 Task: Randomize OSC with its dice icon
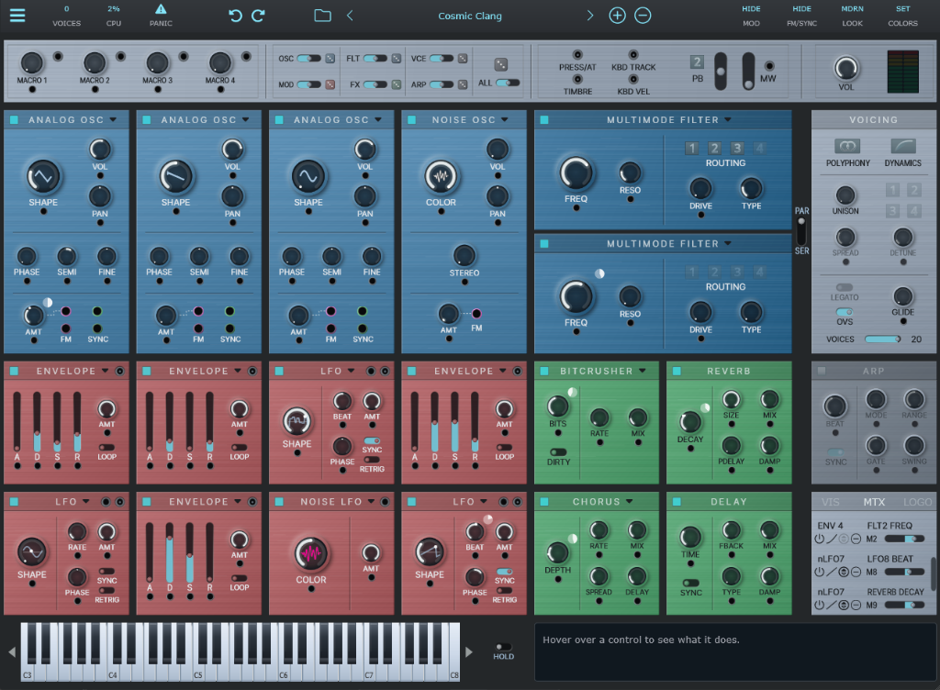click(x=330, y=59)
